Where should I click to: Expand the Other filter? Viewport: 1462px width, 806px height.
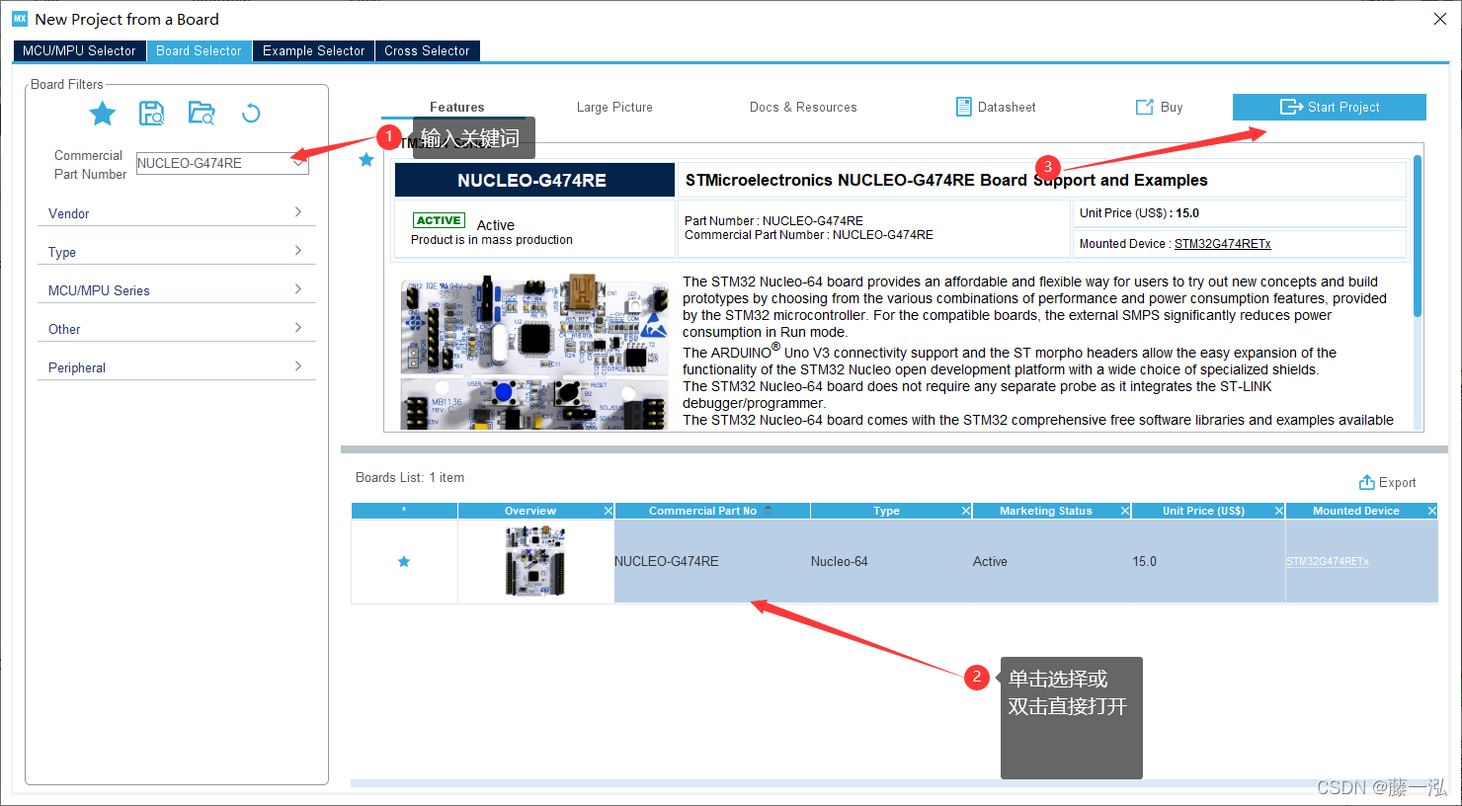coord(176,329)
